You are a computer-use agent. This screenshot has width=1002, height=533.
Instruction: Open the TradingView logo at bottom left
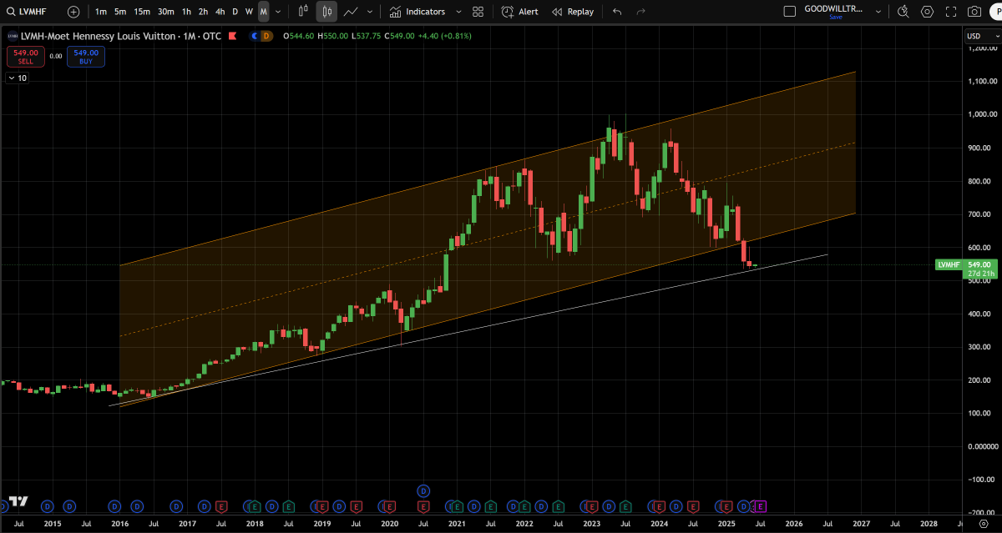click(18, 502)
